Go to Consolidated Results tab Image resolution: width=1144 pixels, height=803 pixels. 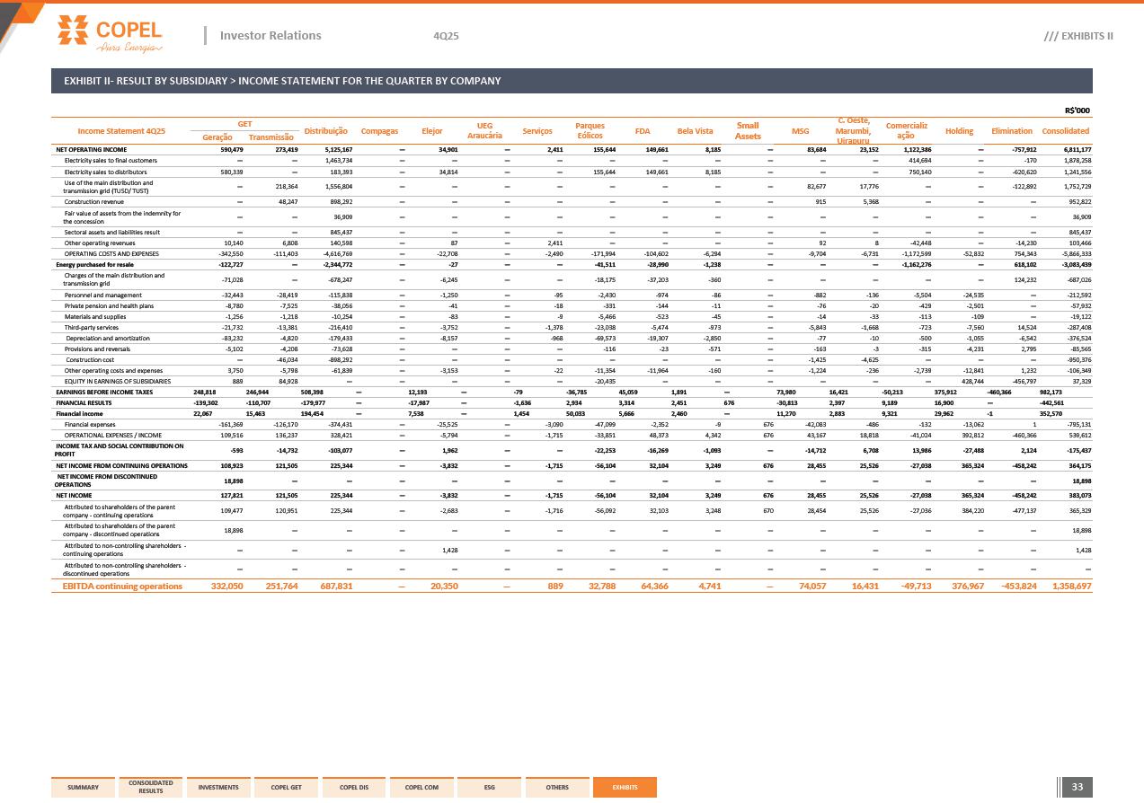pyautogui.click(x=150, y=787)
